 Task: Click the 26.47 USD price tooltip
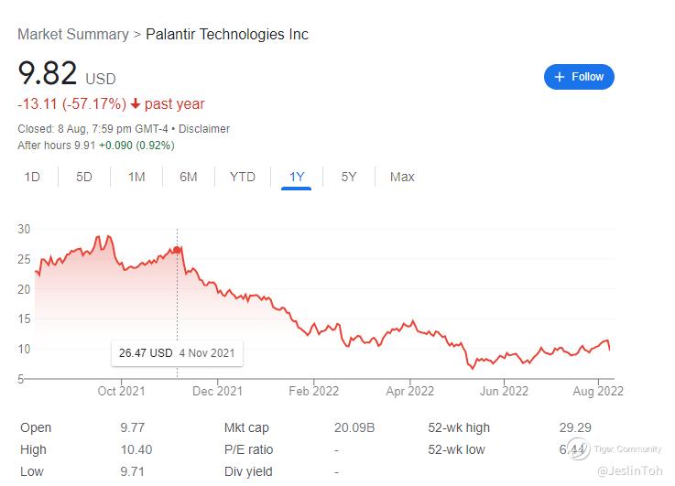coord(177,353)
